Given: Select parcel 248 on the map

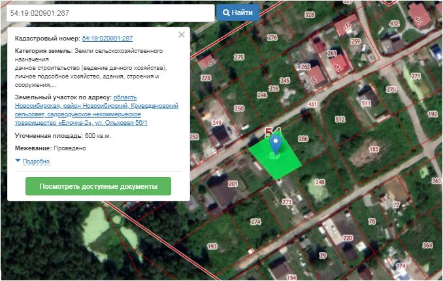Looking at the screenshot, I should click(x=320, y=182).
